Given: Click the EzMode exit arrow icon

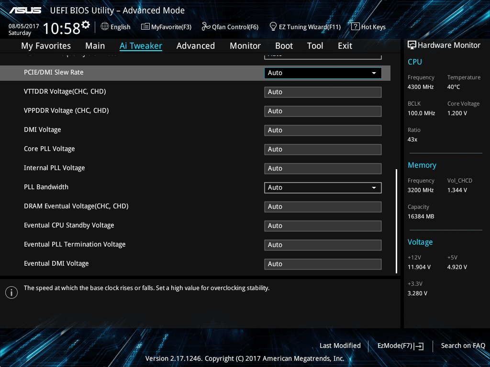Looking at the screenshot, I should (x=419, y=346).
